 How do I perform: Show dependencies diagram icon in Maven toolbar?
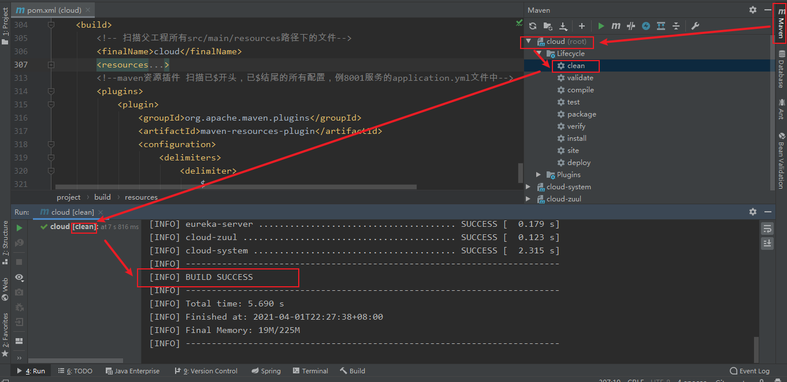point(661,26)
